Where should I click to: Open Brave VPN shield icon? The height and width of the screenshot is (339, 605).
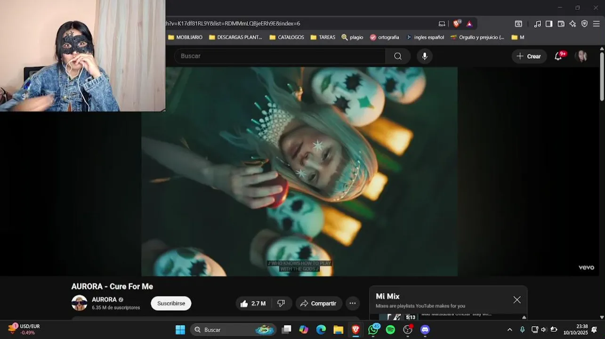pos(584,24)
